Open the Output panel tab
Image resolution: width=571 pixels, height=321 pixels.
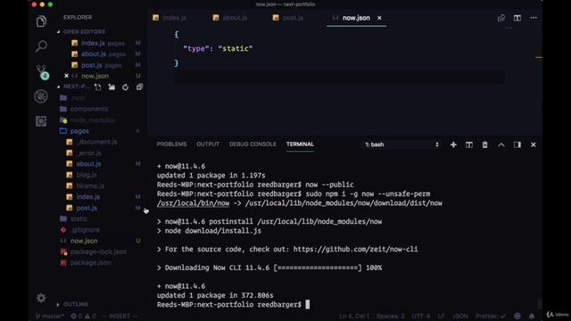click(208, 144)
